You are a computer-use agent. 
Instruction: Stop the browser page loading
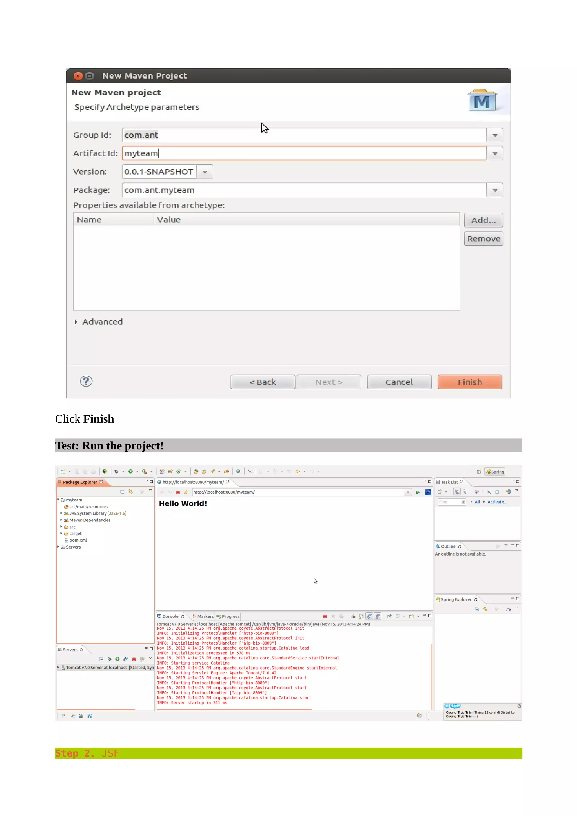[178, 492]
